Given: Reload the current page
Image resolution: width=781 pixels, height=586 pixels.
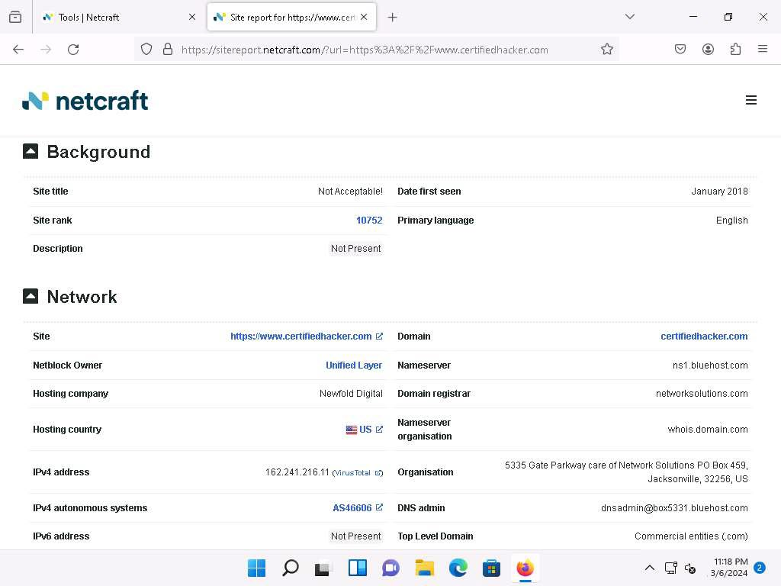Looking at the screenshot, I should point(73,50).
